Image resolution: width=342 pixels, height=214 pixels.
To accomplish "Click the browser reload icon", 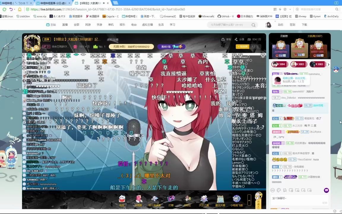I will (4, 10).
